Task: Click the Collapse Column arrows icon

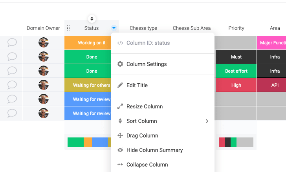Action: (x=120, y=165)
